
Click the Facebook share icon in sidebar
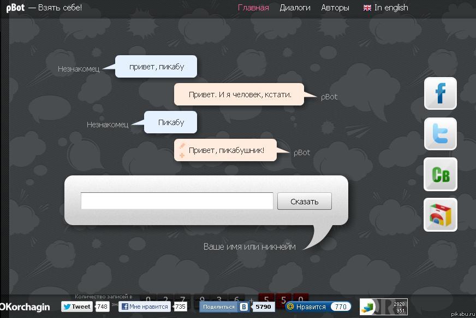pyautogui.click(x=441, y=93)
